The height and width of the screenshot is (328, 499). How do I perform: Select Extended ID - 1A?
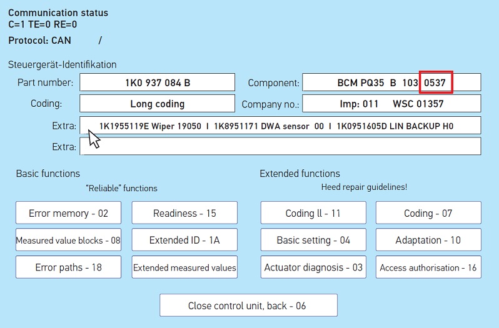(184, 240)
